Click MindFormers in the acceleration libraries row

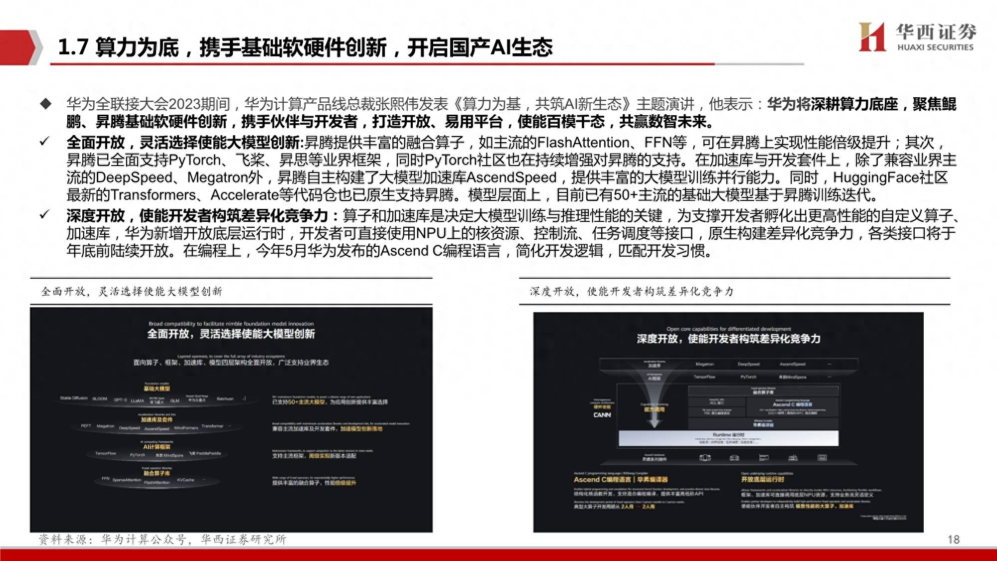(x=186, y=428)
